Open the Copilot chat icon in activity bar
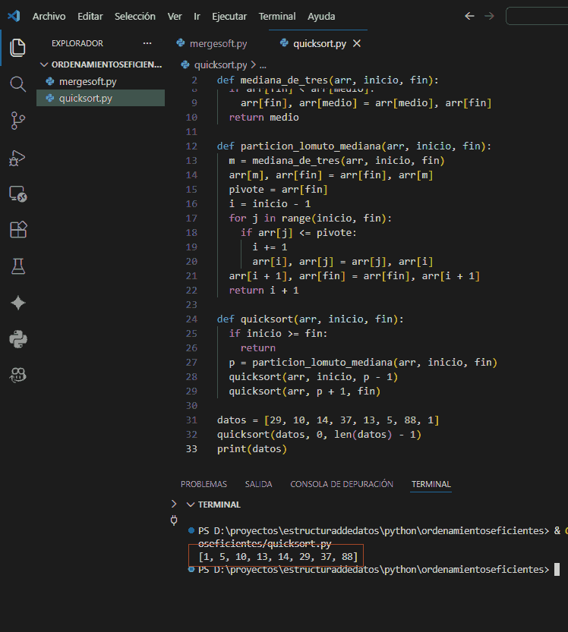The width and height of the screenshot is (568, 632). [x=17, y=375]
